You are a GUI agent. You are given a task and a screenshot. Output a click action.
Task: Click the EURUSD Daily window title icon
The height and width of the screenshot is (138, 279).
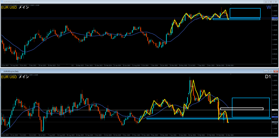(x=2, y=71)
